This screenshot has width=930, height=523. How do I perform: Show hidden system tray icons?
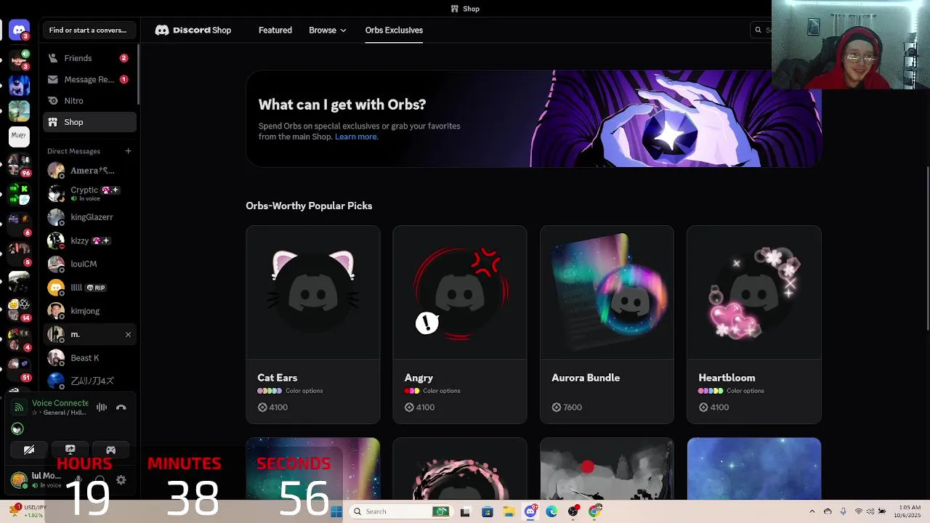tap(812, 511)
